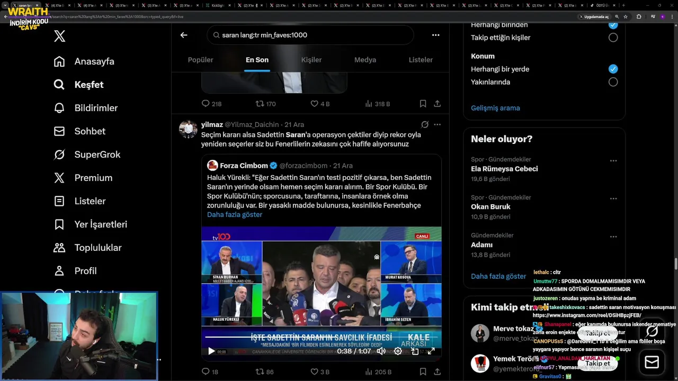This screenshot has width=678, height=381.
Task: Select Herhangi birinden radio option
Action: [613, 25]
